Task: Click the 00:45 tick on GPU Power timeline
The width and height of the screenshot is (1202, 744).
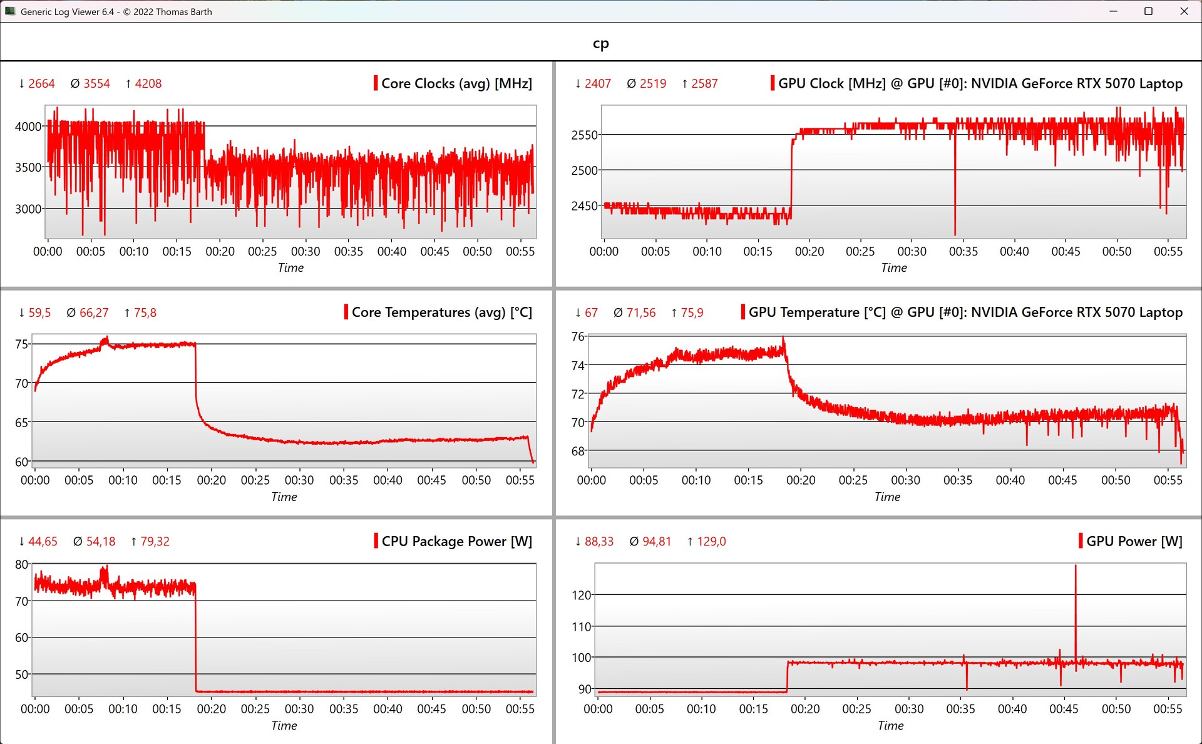Action: (x=1064, y=709)
